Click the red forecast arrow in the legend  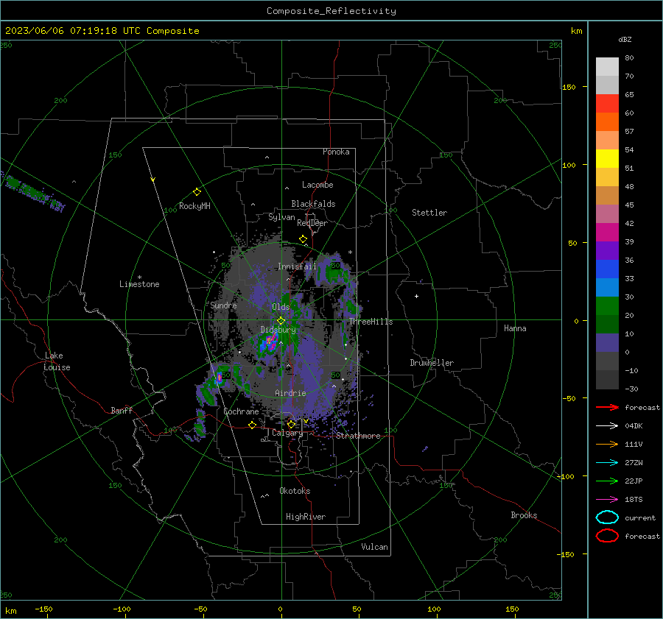(x=607, y=407)
